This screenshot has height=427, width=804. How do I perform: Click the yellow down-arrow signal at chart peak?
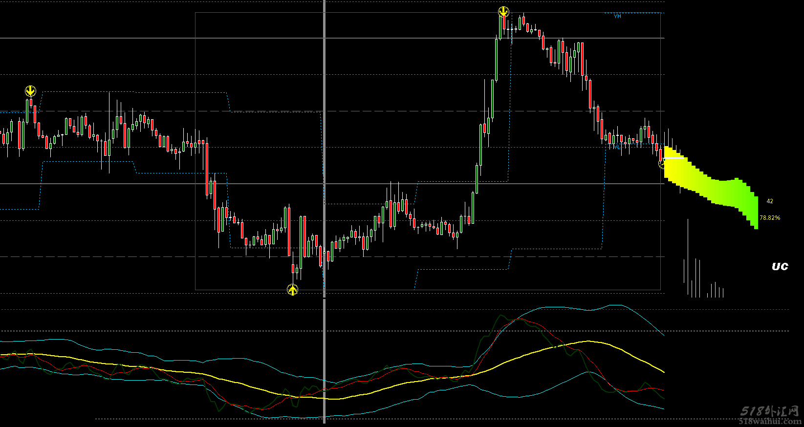pos(503,12)
